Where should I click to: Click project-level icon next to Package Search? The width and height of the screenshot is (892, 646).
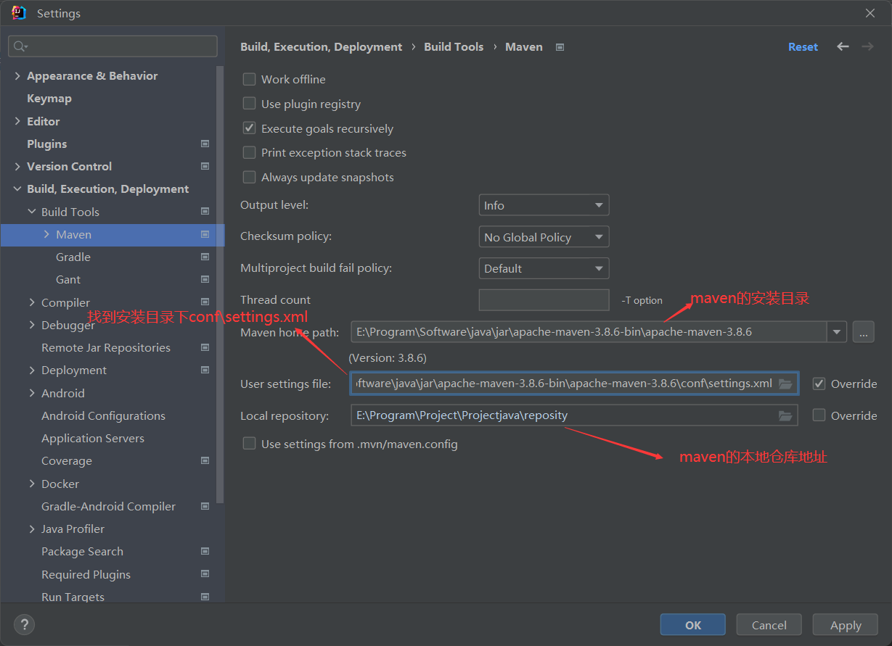coord(205,551)
